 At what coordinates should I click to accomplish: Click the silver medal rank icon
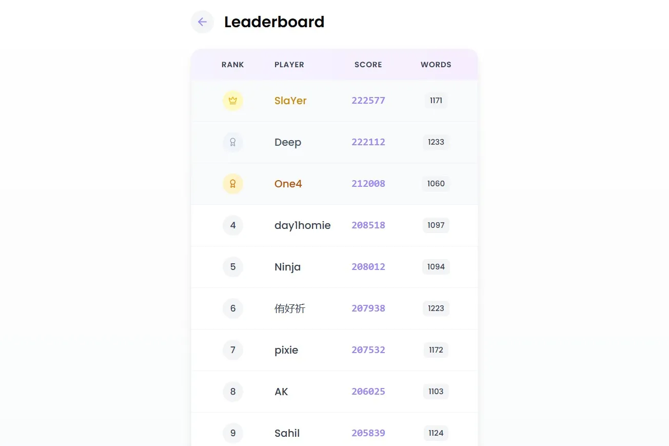click(x=233, y=142)
